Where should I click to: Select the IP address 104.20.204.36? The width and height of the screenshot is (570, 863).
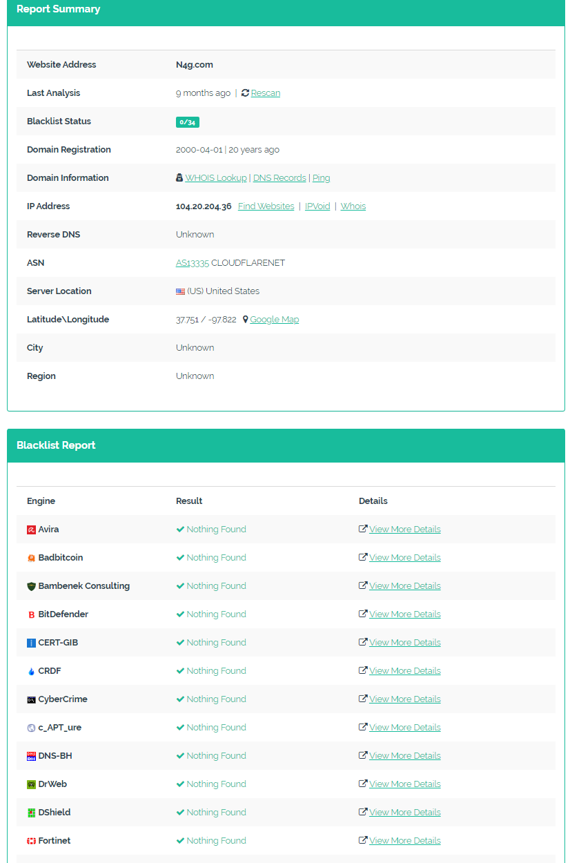[x=204, y=206]
